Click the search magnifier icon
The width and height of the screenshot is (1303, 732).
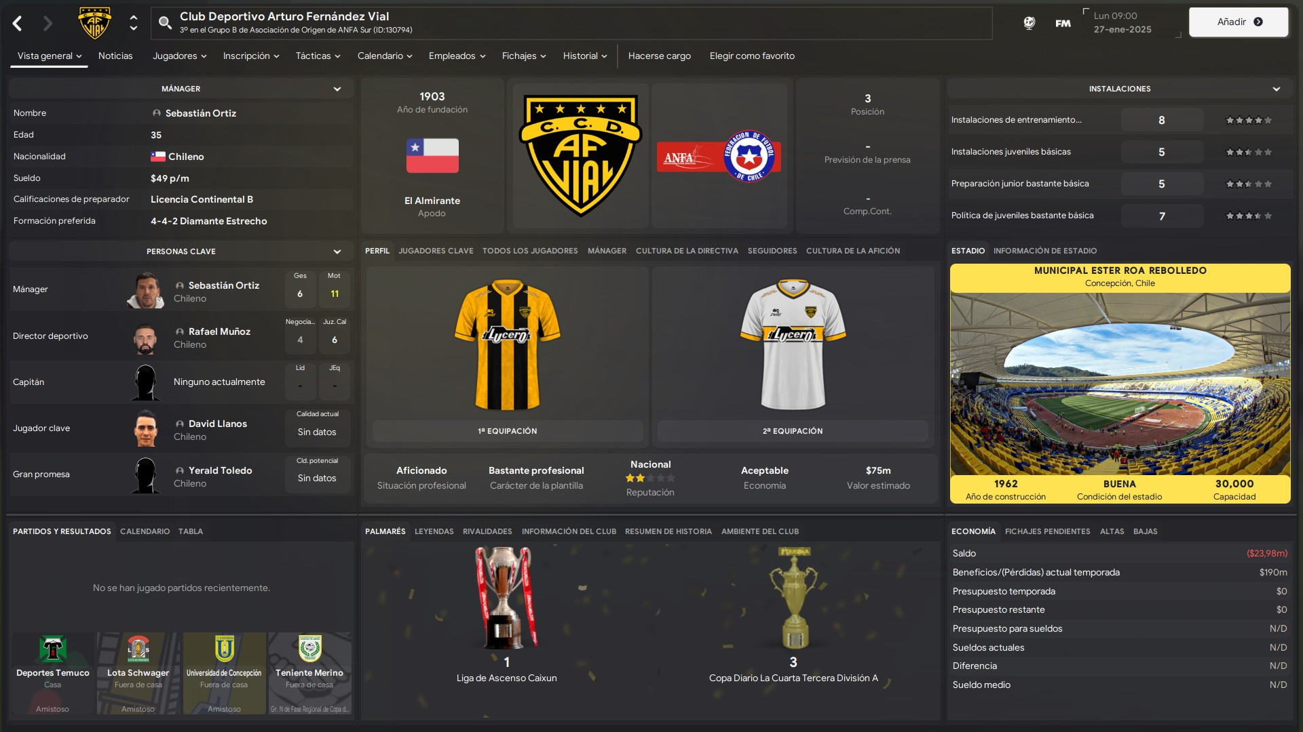pos(165,23)
